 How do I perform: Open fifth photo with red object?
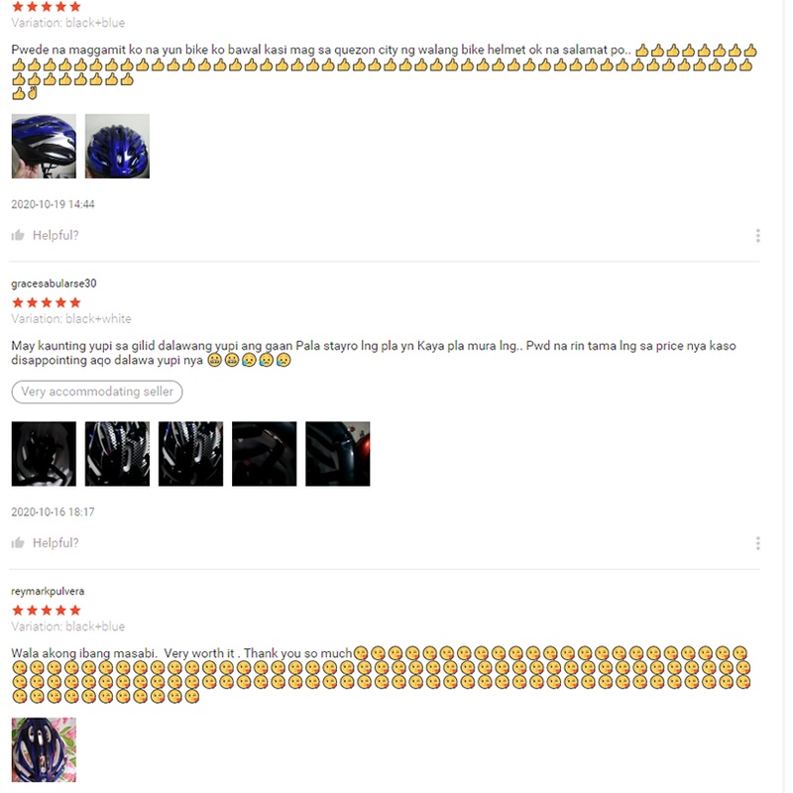[338, 454]
